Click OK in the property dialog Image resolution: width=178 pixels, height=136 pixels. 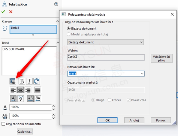(x=107, y=120)
